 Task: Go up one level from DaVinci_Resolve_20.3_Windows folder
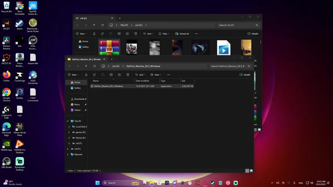click(x=86, y=66)
